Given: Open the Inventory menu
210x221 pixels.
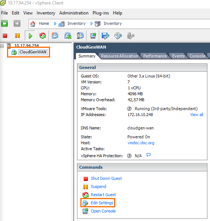Looking at the screenshot, I should [46, 13].
